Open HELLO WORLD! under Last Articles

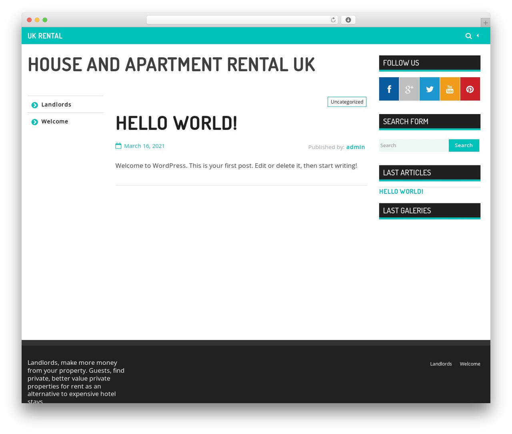tap(401, 191)
